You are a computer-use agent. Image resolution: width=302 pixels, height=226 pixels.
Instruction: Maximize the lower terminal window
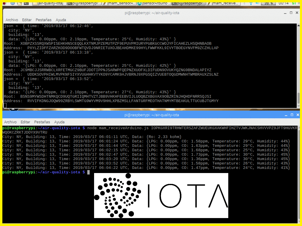tap(292, 115)
